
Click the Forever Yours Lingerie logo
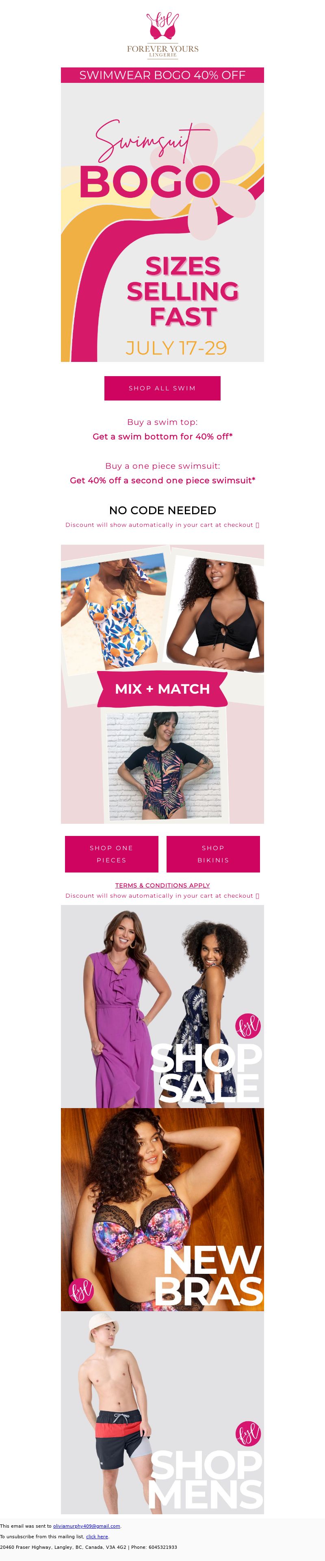click(162, 35)
